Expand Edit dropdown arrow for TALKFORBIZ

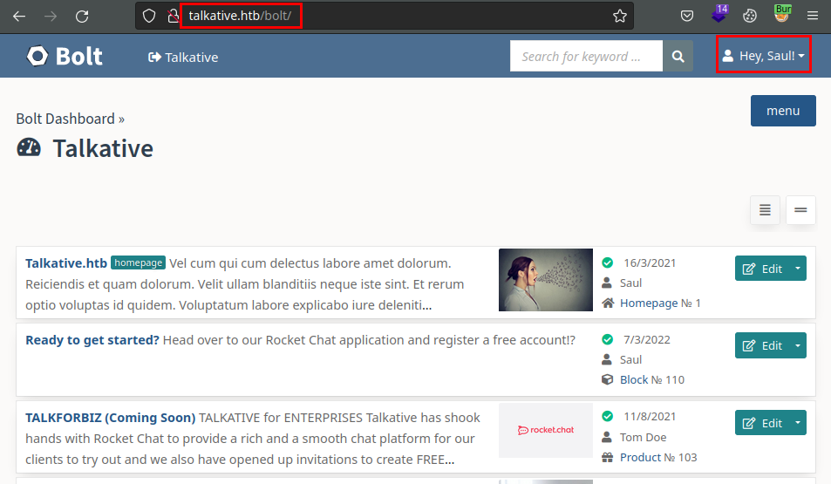798,422
